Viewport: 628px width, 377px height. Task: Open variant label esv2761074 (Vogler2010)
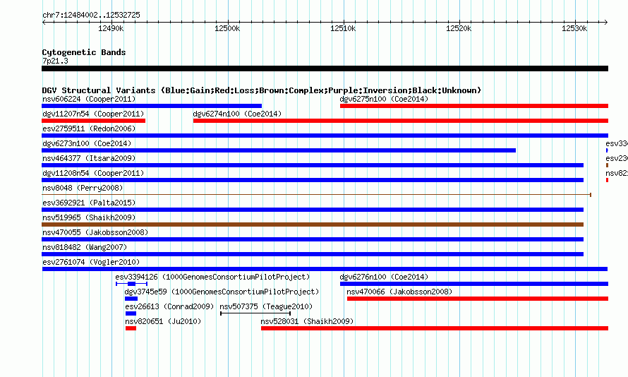tap(91, 262)
